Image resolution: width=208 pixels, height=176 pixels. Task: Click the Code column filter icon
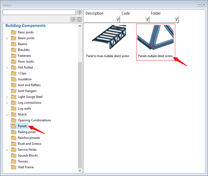(147, 19)
